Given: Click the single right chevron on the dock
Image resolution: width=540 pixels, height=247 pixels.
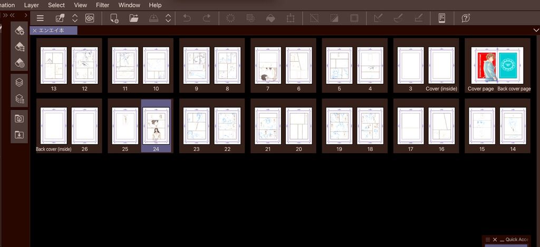Looking at the screenshot, I should [x=26, y=15].
